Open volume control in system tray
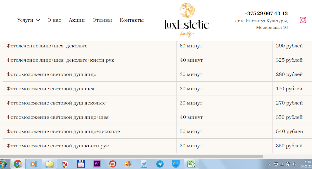This screenshot has width=312, height=169. pos(294,164)
